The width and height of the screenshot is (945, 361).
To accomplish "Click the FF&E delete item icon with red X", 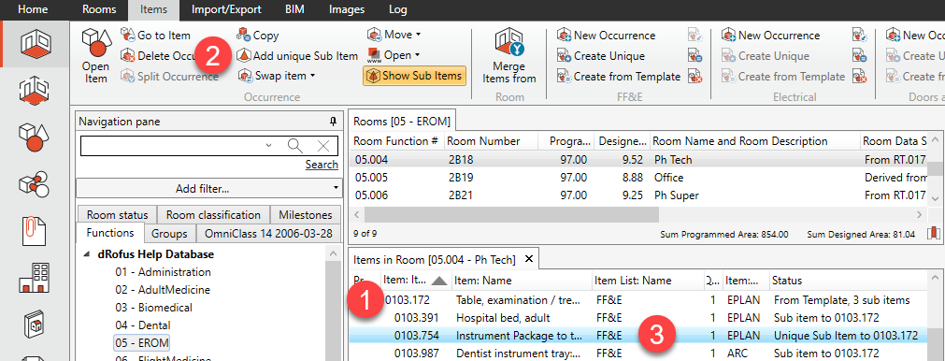I will pos(694,77).
